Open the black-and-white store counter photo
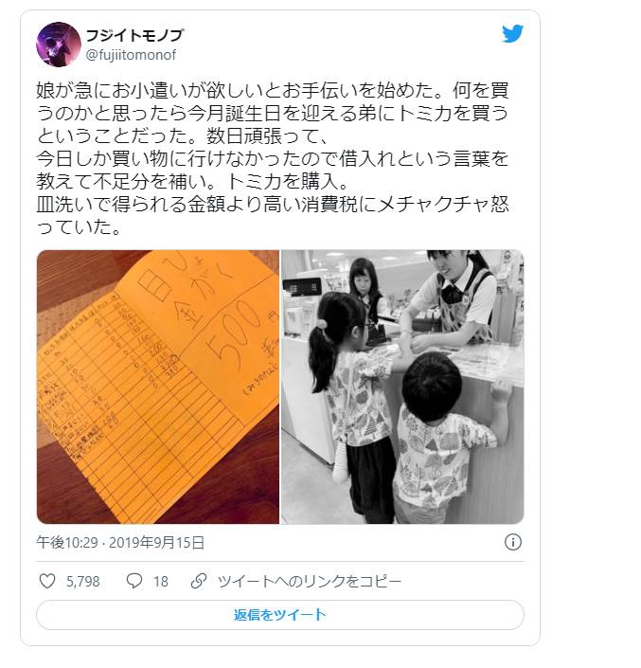Image resolution: width=641 pixels, height=668 pixels. click(x=402, y=387)
